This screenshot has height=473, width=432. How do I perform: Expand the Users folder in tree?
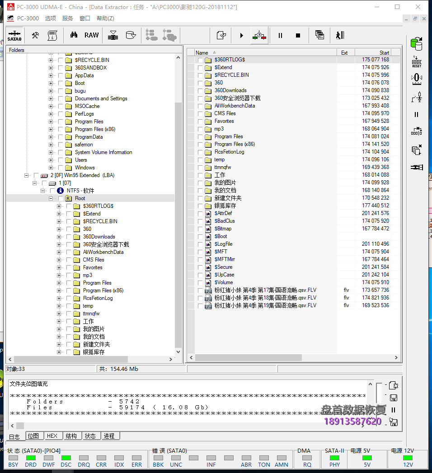[51, 160]
